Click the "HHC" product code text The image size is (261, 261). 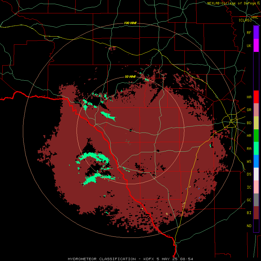pyautogui.click(x=255, y=17)
